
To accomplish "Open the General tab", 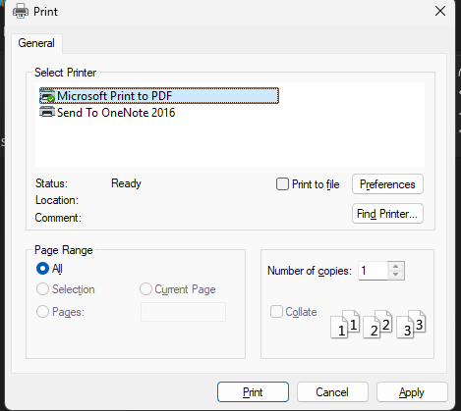I will click(36, 43).
